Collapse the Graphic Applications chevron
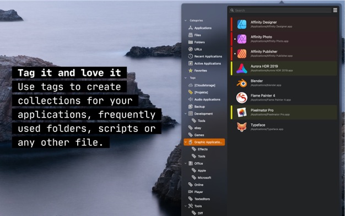Viewport: 345px width, 216px height. click(x=186, y=142)
